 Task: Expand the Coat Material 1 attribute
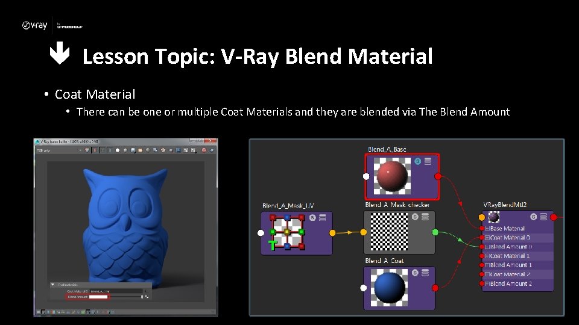(x=487, y=256)
